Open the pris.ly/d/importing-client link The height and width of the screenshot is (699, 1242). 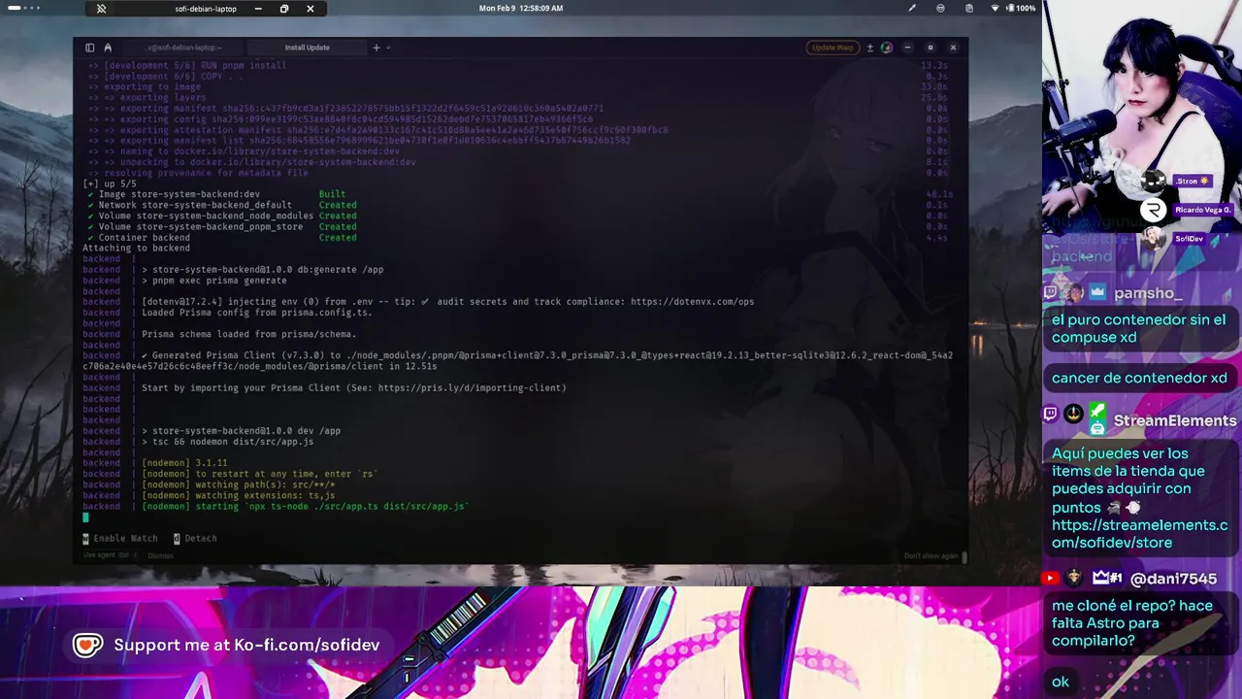470,388
